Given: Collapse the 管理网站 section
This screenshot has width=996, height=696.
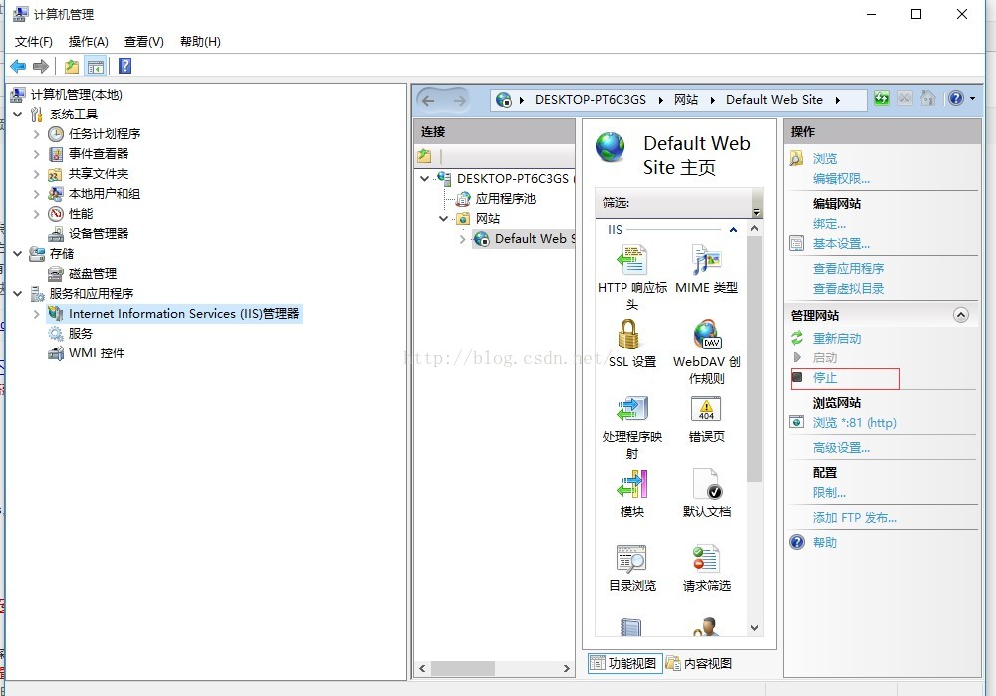Looking at the screenshot, I should click(x=961, y=315).
